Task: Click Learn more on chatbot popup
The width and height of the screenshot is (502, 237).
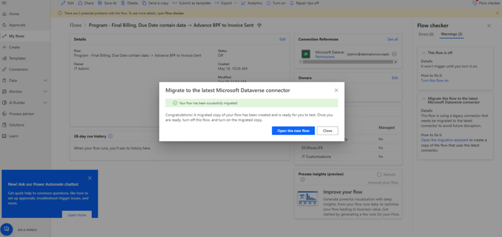Action: point(77,215)
